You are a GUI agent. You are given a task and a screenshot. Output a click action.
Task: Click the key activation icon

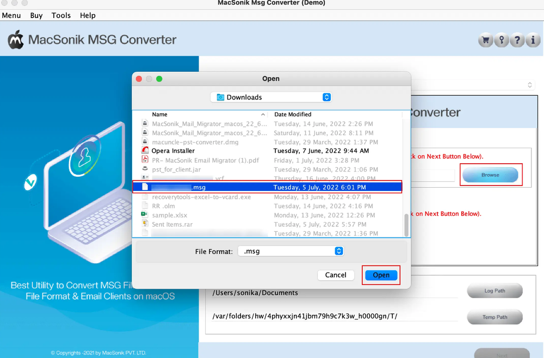500,40
